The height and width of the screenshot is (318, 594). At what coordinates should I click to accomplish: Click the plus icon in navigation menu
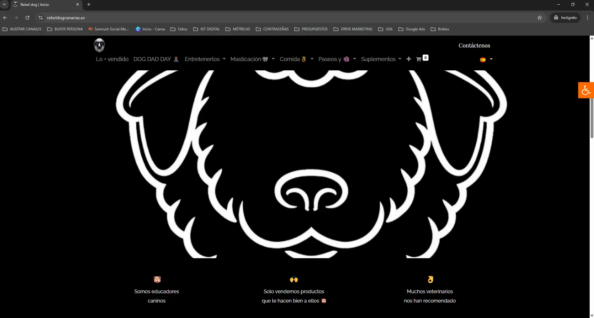[409, 59]
